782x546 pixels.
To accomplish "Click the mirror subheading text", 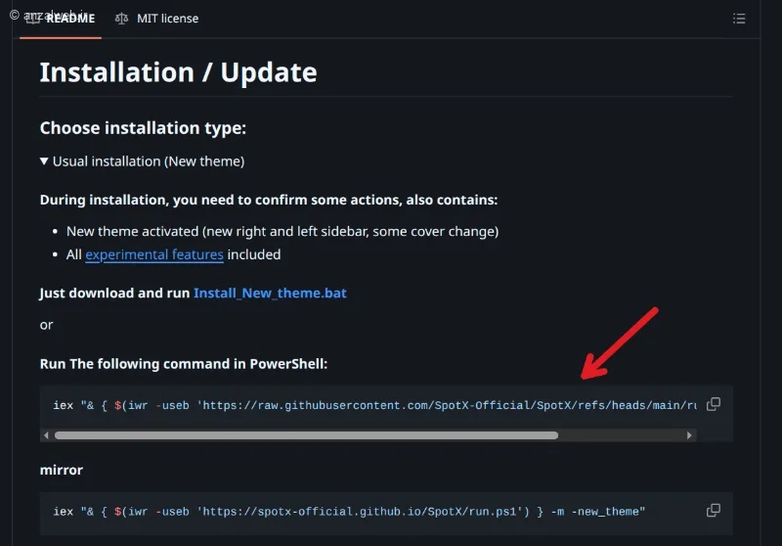I will (62, 470).
